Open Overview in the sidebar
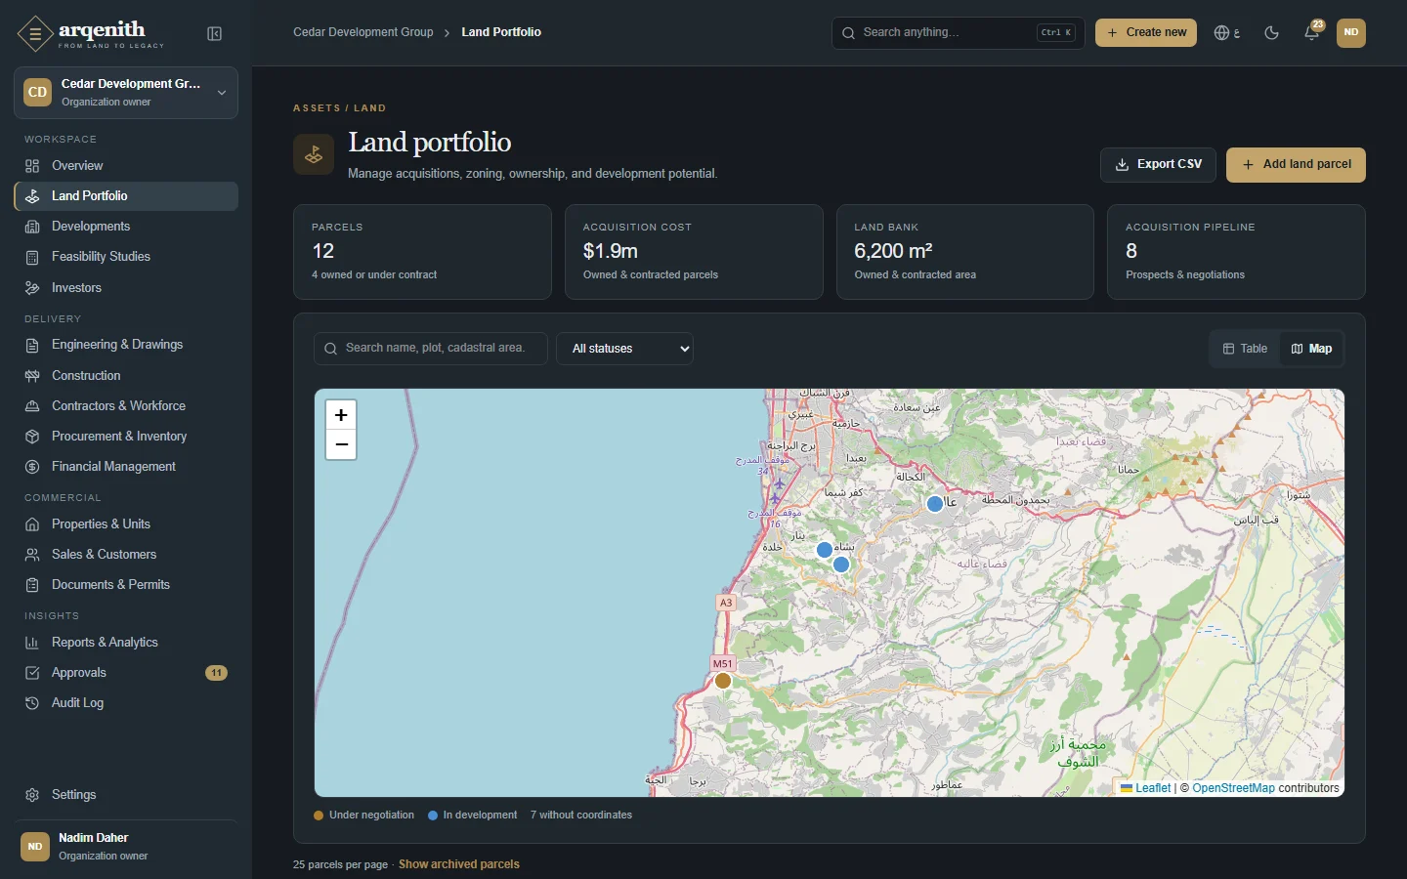The image size is (1407, 879). tap(126, 166)
